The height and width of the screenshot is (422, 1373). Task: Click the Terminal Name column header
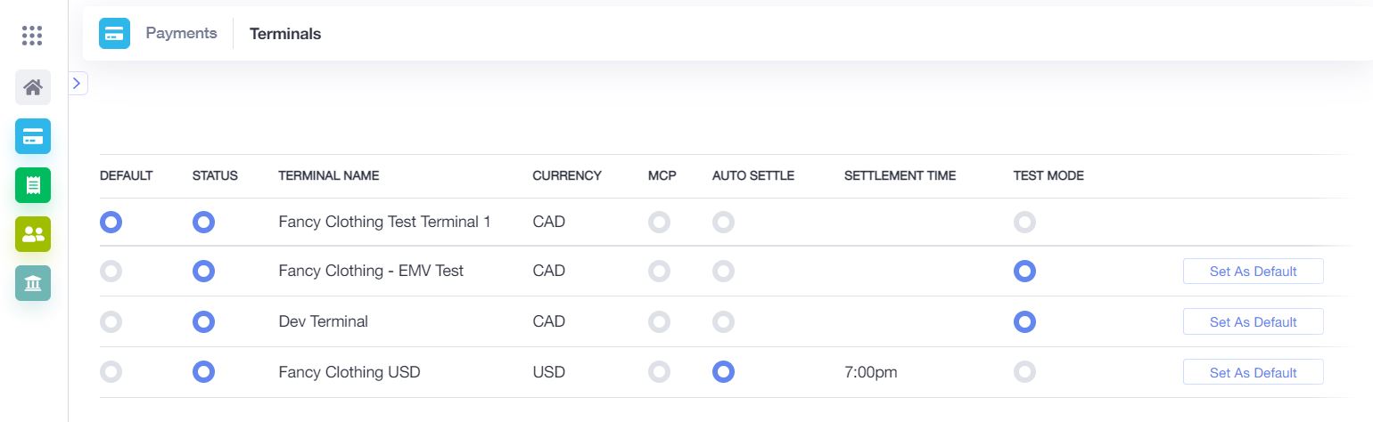coord(329,175)
